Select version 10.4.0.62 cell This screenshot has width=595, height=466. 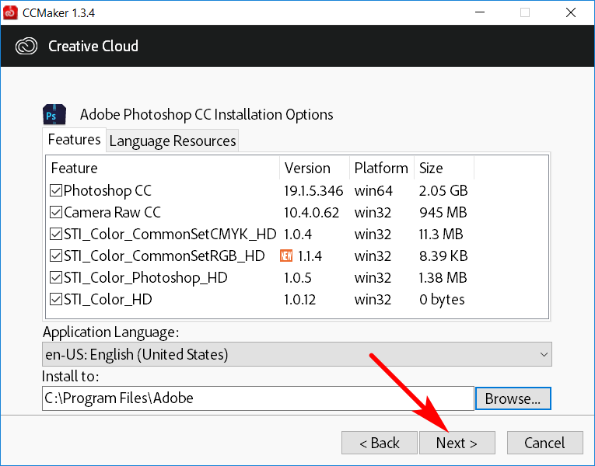coord(312,213)
